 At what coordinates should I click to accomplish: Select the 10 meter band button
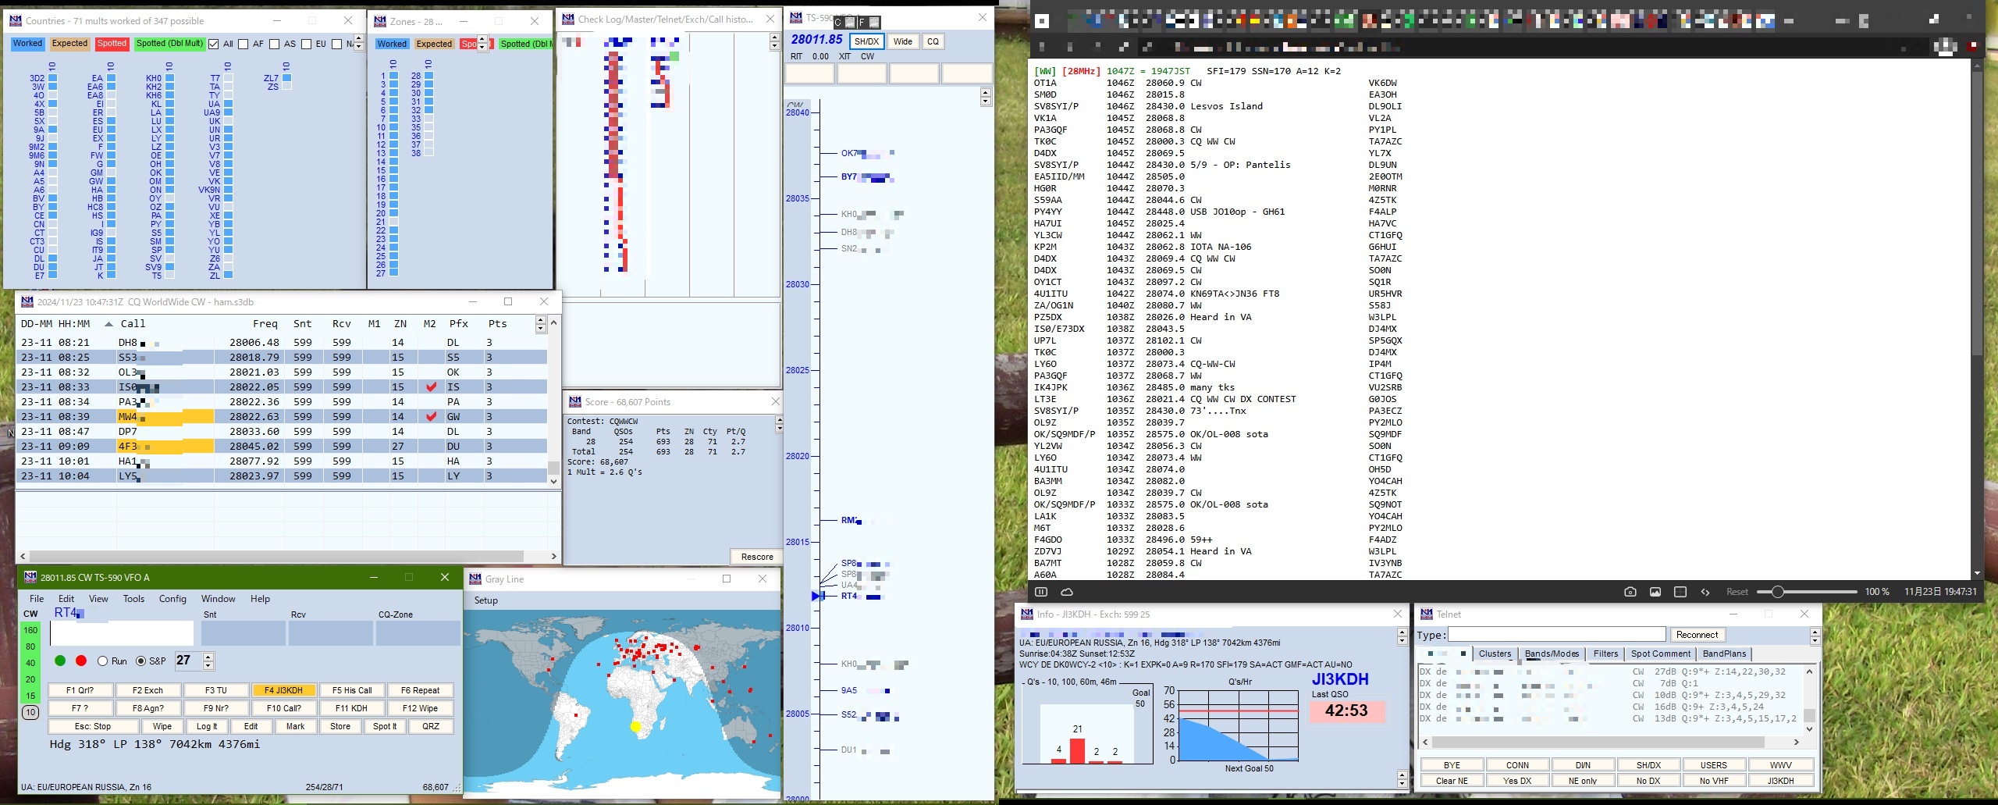[30, 712]
